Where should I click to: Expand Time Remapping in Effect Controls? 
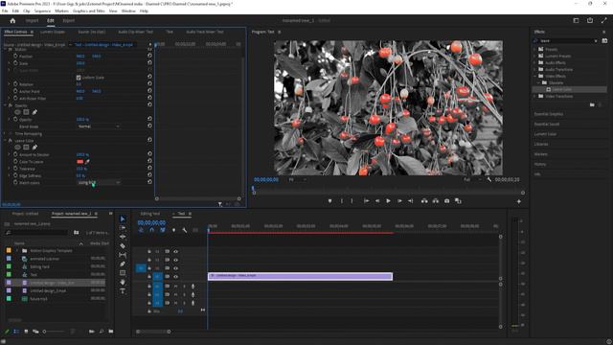(5, 133)
